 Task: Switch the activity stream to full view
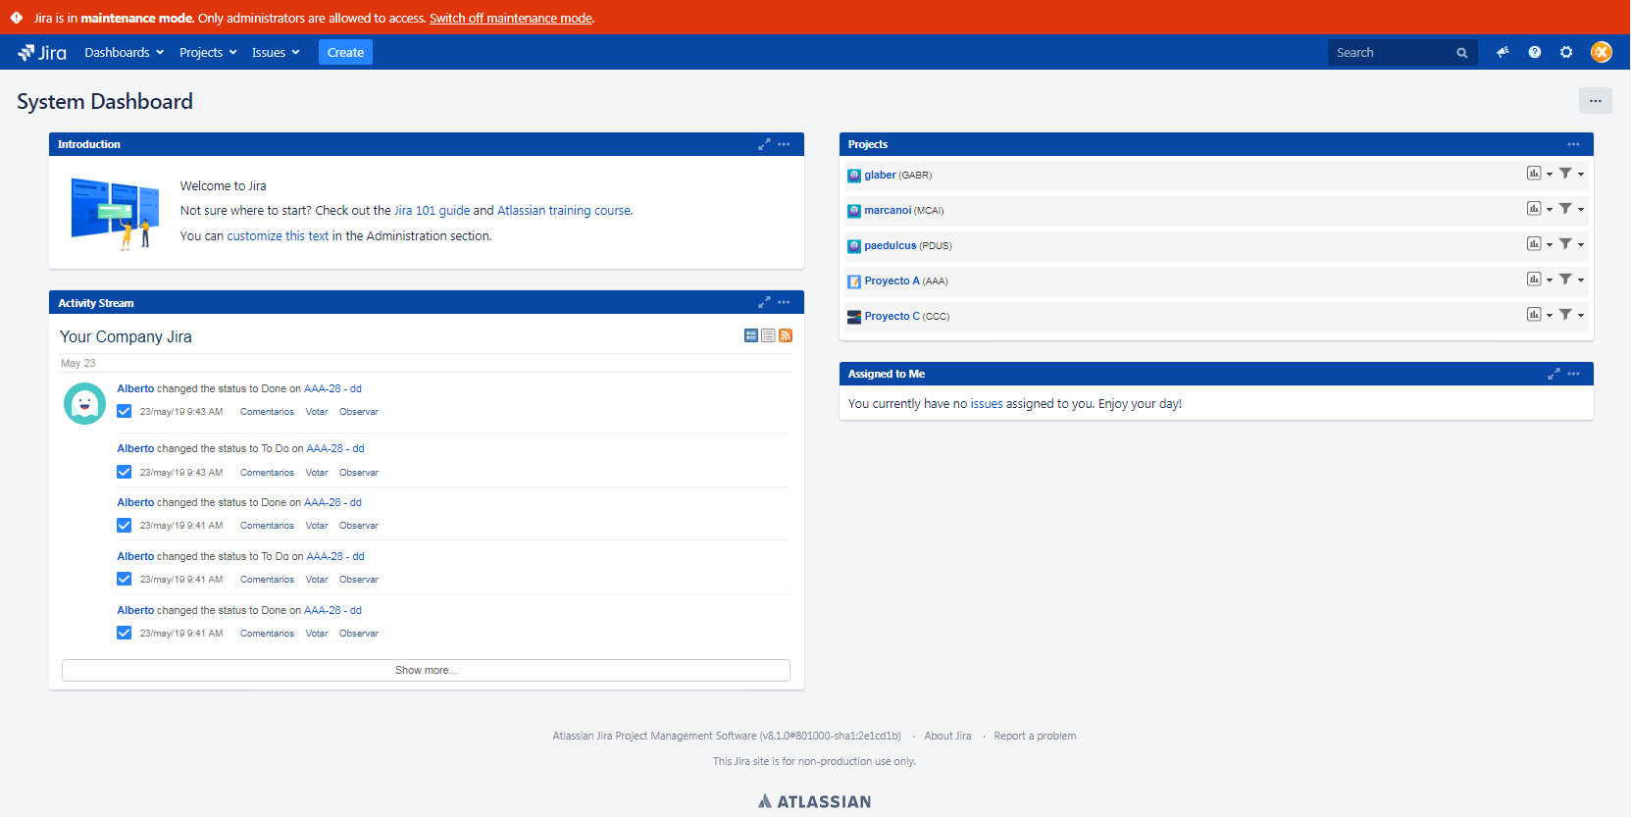(751, 335)
